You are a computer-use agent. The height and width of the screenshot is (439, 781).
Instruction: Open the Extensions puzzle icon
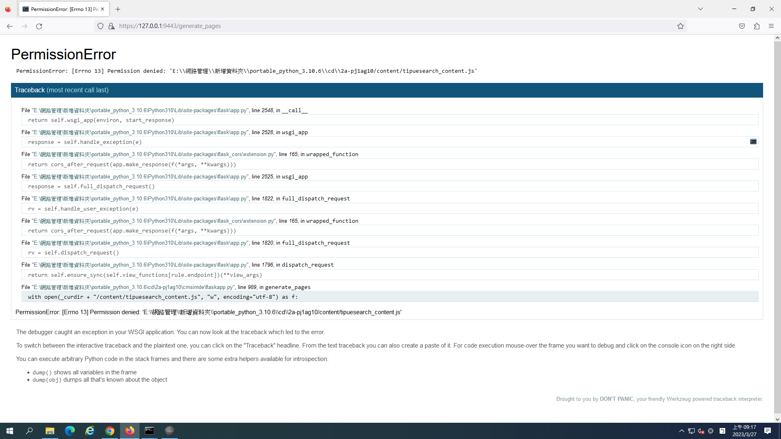(757, 26)
